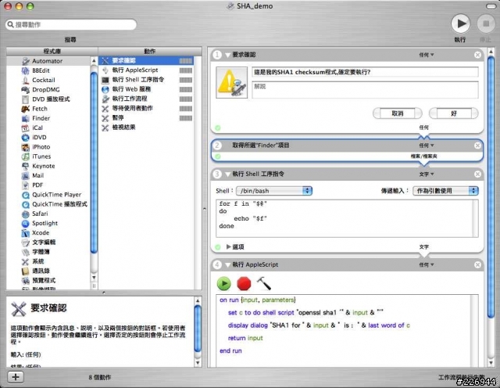The width and height of the screenshot is (500, 388).
Task: Select Xcode in the library list
Action: pos(48,233)
